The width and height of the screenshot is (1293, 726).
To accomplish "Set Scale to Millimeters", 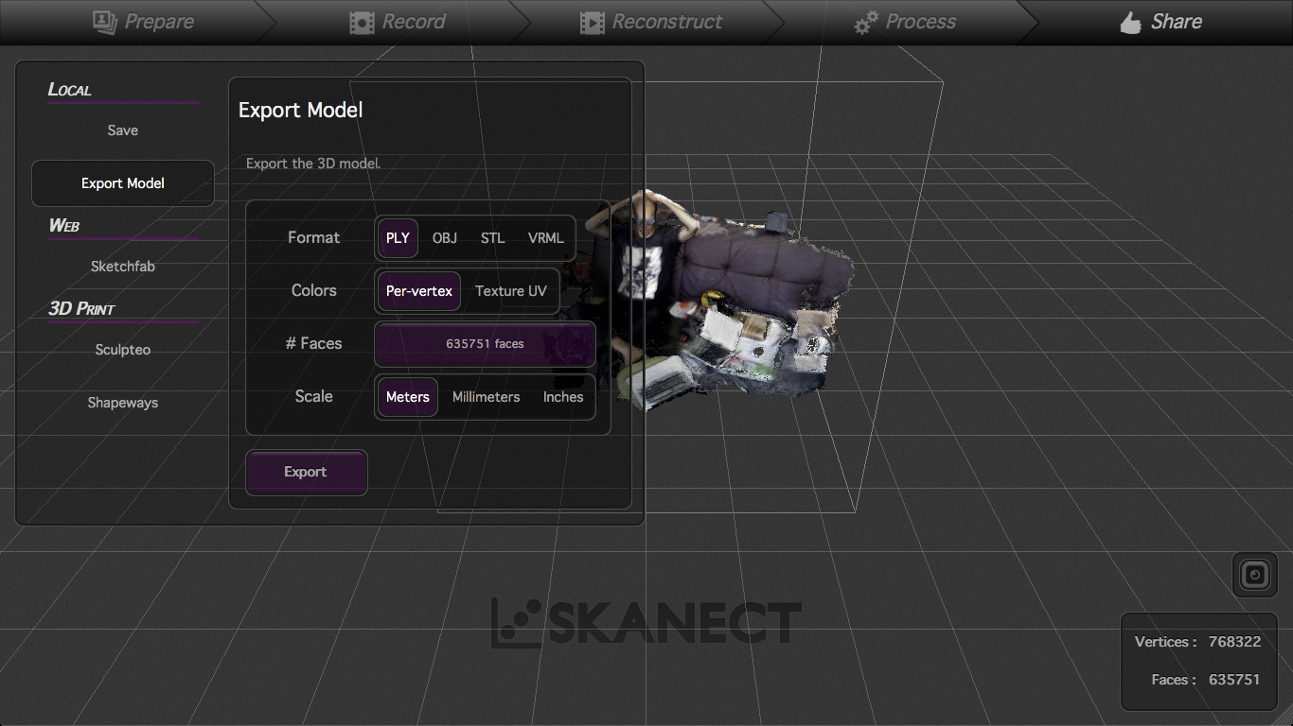I will tap(486, 397).
